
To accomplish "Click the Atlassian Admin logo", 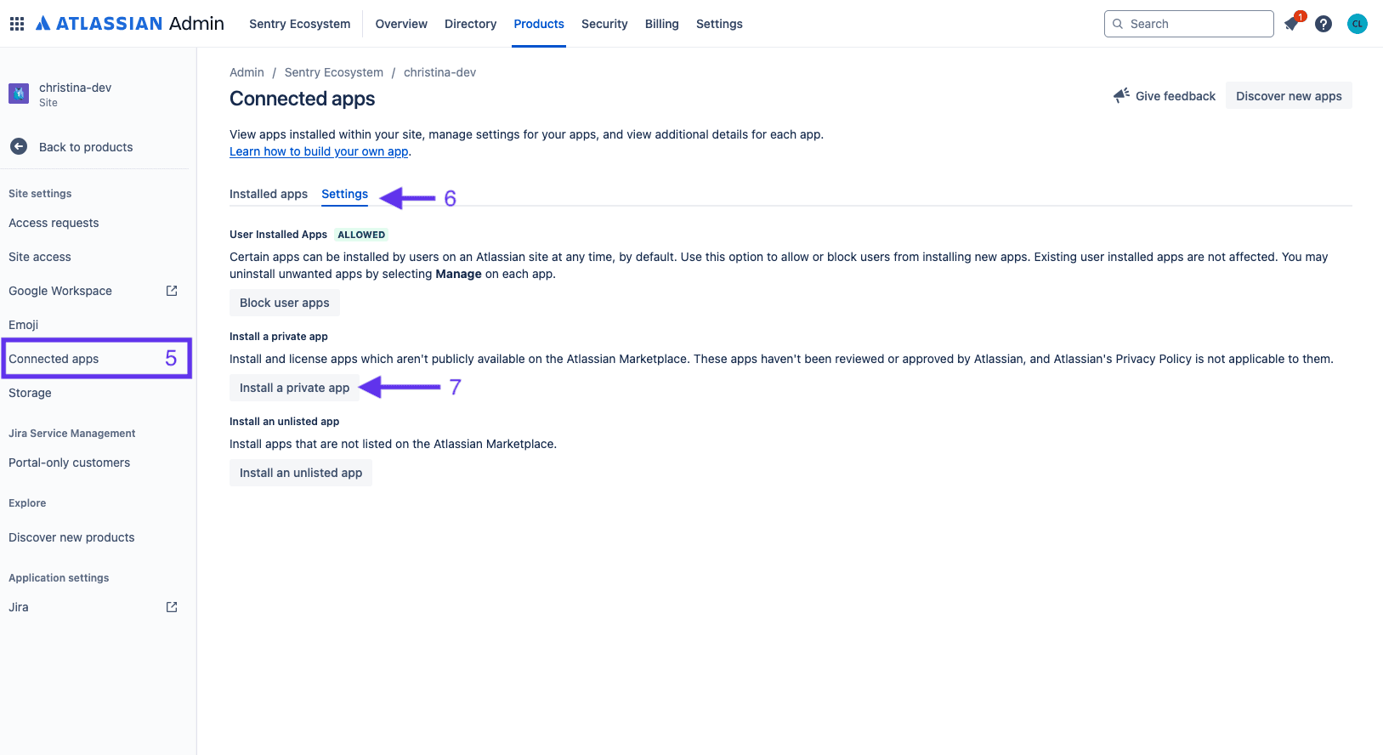I will [130, 24].
